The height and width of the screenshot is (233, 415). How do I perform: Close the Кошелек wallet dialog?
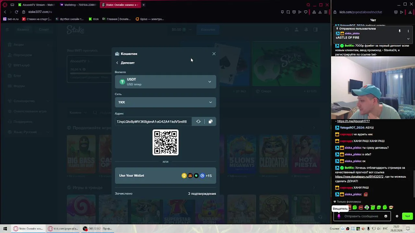click(214, 54)
